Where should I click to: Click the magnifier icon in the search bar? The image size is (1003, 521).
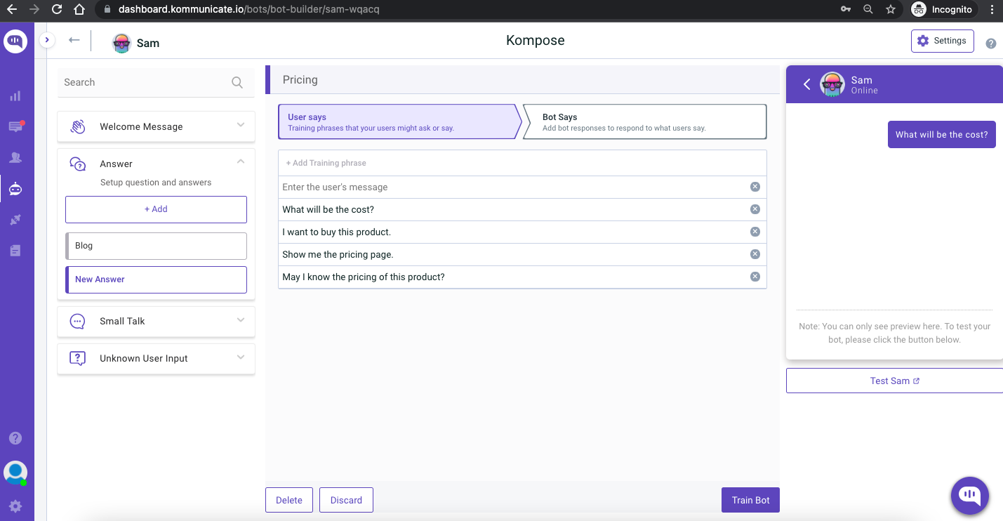coord(237,82)
